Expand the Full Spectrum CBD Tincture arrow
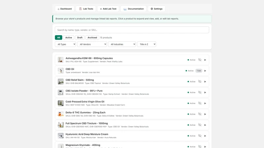Image resolution: width=264 pixels, height=148 pixels. point(205,125)
